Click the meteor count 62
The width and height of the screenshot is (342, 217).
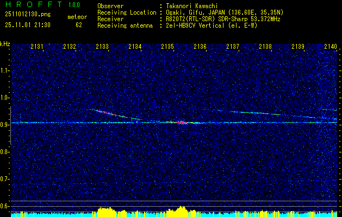coord(79,25)
